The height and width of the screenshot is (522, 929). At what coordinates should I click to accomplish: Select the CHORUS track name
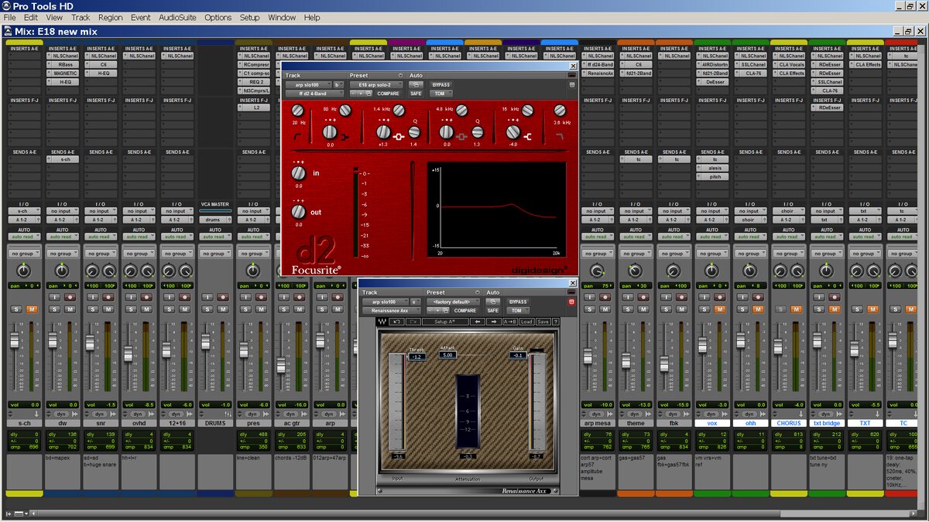tap(788, 423)
